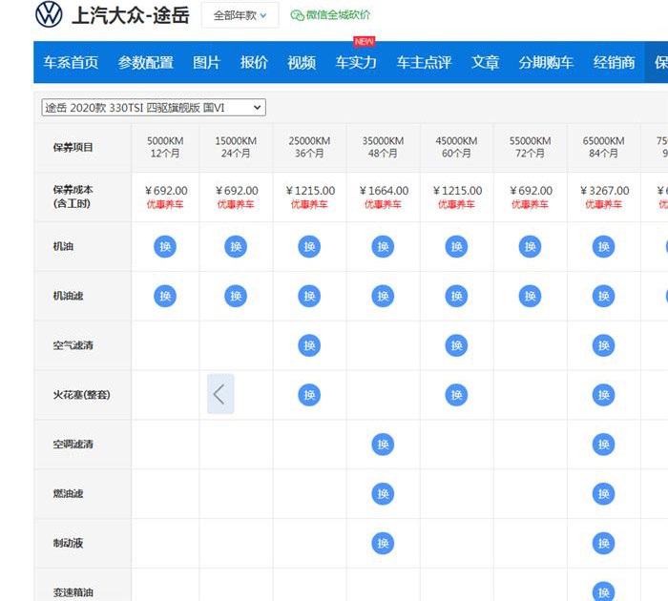
Task: Select the ¥1664.00 cost cell
Action: (383, 197)
